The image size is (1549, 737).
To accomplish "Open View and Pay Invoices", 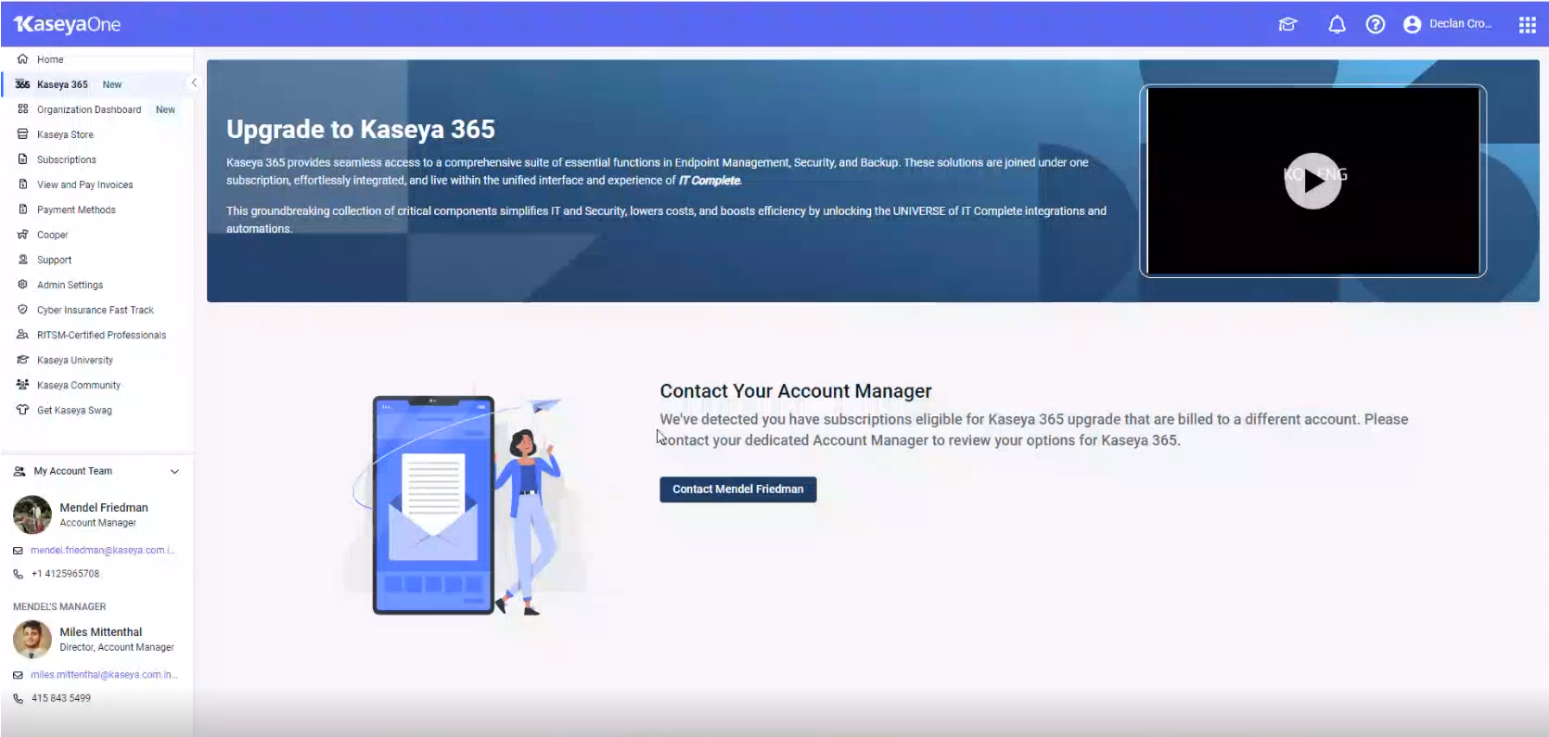I will point(84,184).
